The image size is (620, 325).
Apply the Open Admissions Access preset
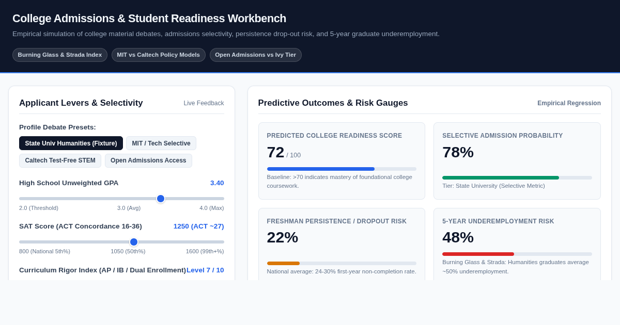148,160
